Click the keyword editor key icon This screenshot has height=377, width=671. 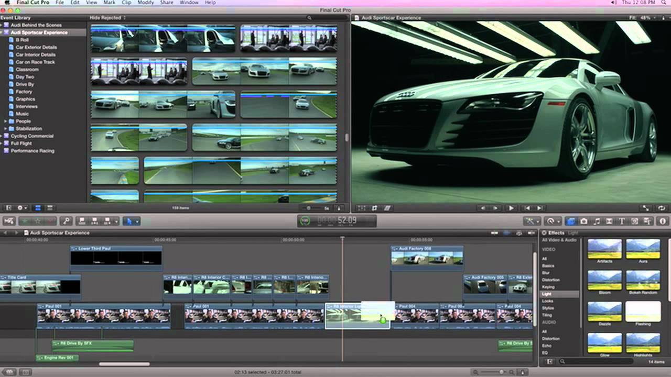(66, 221)
